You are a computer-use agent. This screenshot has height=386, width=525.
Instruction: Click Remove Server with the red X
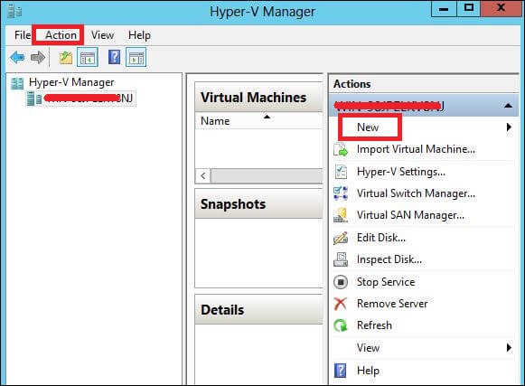click(x=392, y=304)
